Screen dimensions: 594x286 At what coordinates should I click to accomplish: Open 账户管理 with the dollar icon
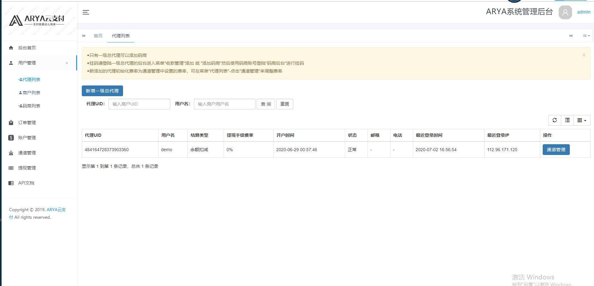point(27,137)
